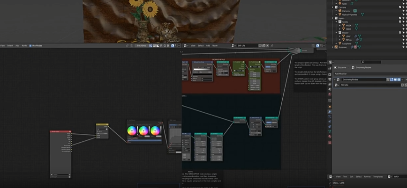Image resolution: width=407 pixels, height=188 pixels.
Task: Click the Icosphere mesh icon in outliner
Action: 339,43
